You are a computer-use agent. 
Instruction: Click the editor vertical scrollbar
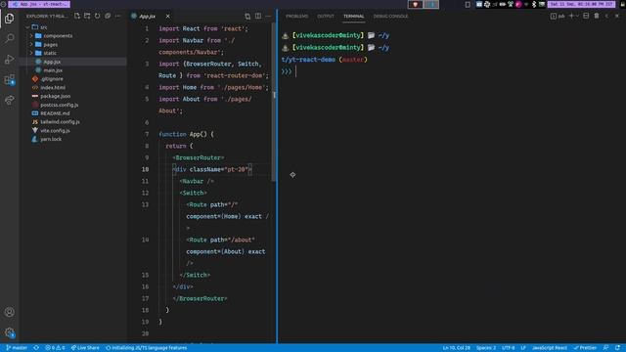point(274,102)
